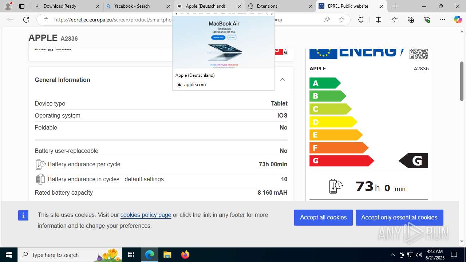Activate the Read aloud icon
This screenshot has width=466, height=262.
click(x=327, y=20)
